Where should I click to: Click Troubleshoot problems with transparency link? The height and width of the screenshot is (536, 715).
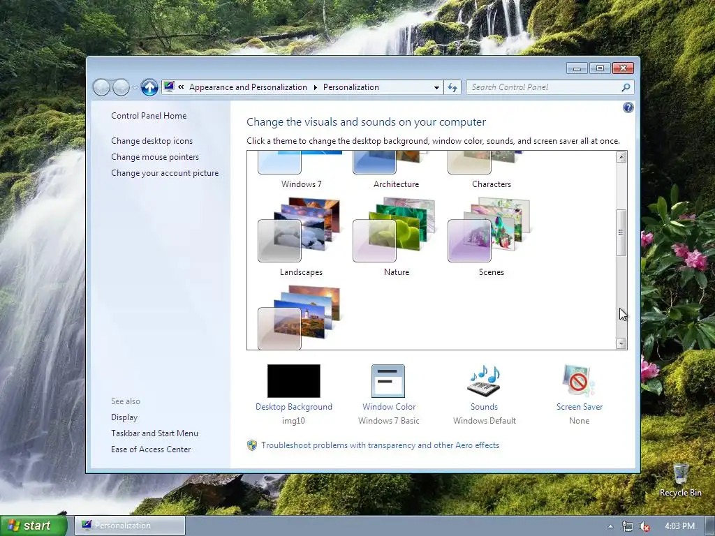pyautogui.click(x=381, y=445)
